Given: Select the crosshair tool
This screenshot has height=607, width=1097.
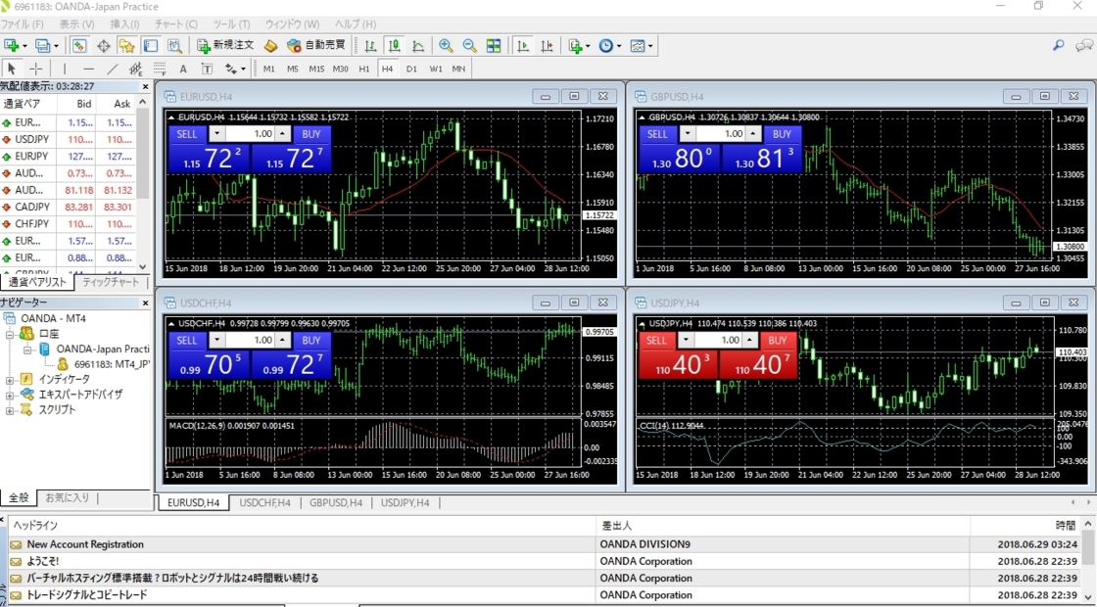Looking at the screenshot, I should click(x=35, y=69).
